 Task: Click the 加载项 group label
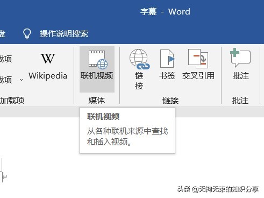pos(12,100)
